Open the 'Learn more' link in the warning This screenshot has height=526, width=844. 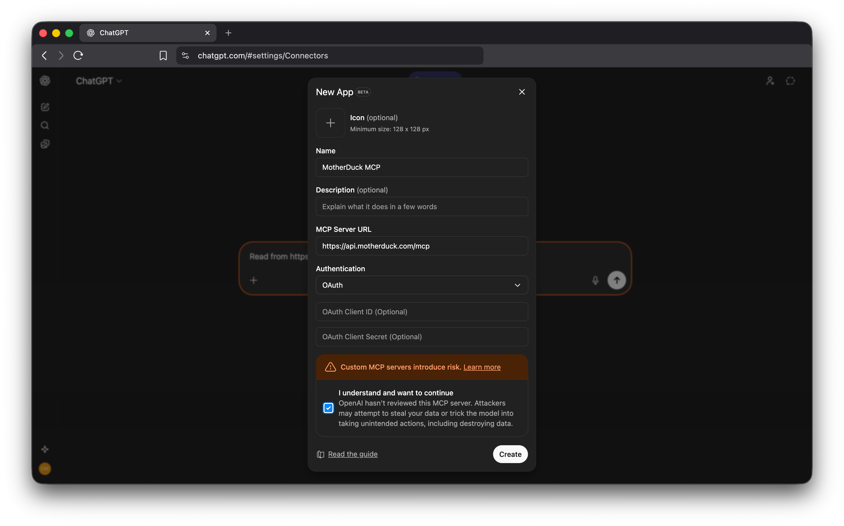click(x=482, y=367)
